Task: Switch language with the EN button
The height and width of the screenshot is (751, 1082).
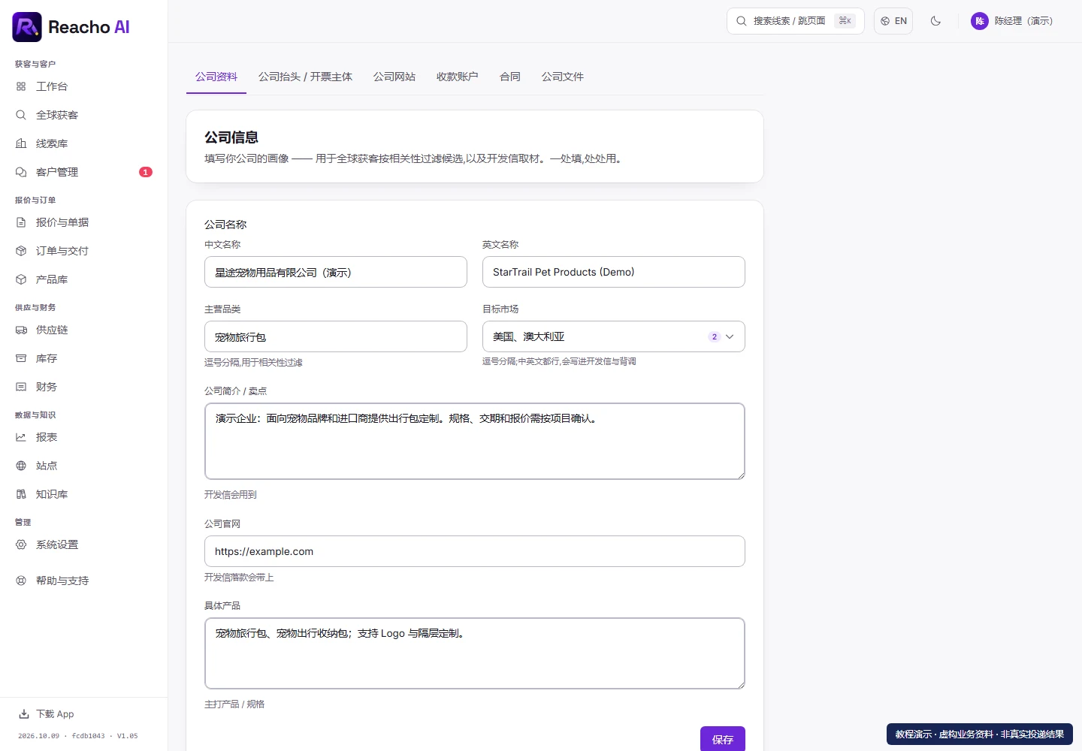Action: pos(893,21)
